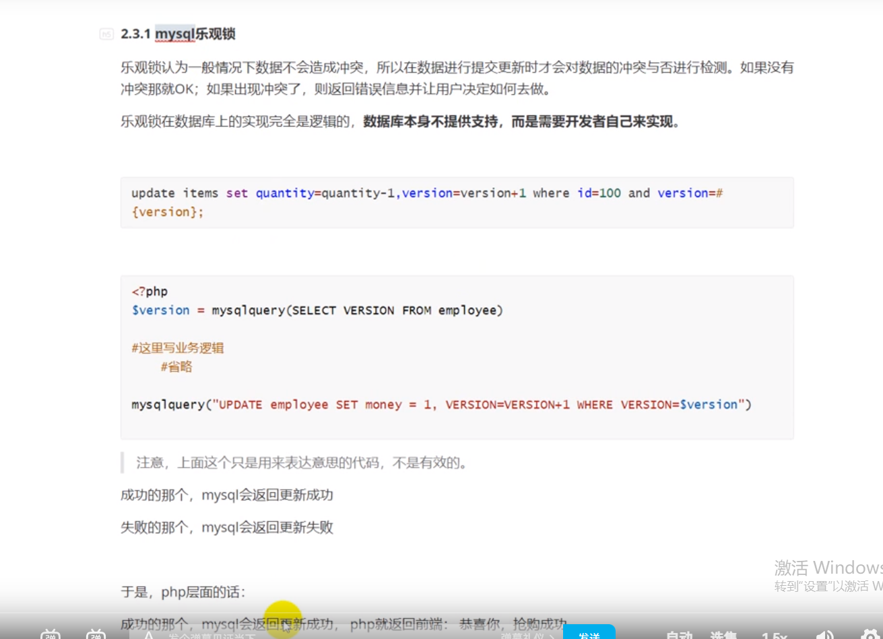Viewport: 883px width, 639px height.
Task: Click the heading "2.3.1 mysql乐观锁"
Action: point(178,34)
